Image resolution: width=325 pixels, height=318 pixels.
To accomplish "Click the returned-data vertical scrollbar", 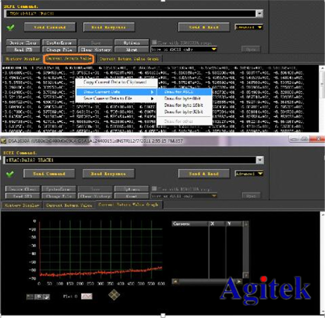I will tap(322, 99).
